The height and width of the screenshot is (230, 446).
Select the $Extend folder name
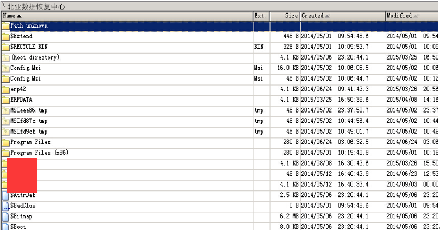click(x=21, y=36)
